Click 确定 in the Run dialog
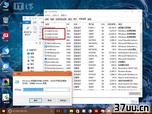152x114 pixels. pos(35,100)
